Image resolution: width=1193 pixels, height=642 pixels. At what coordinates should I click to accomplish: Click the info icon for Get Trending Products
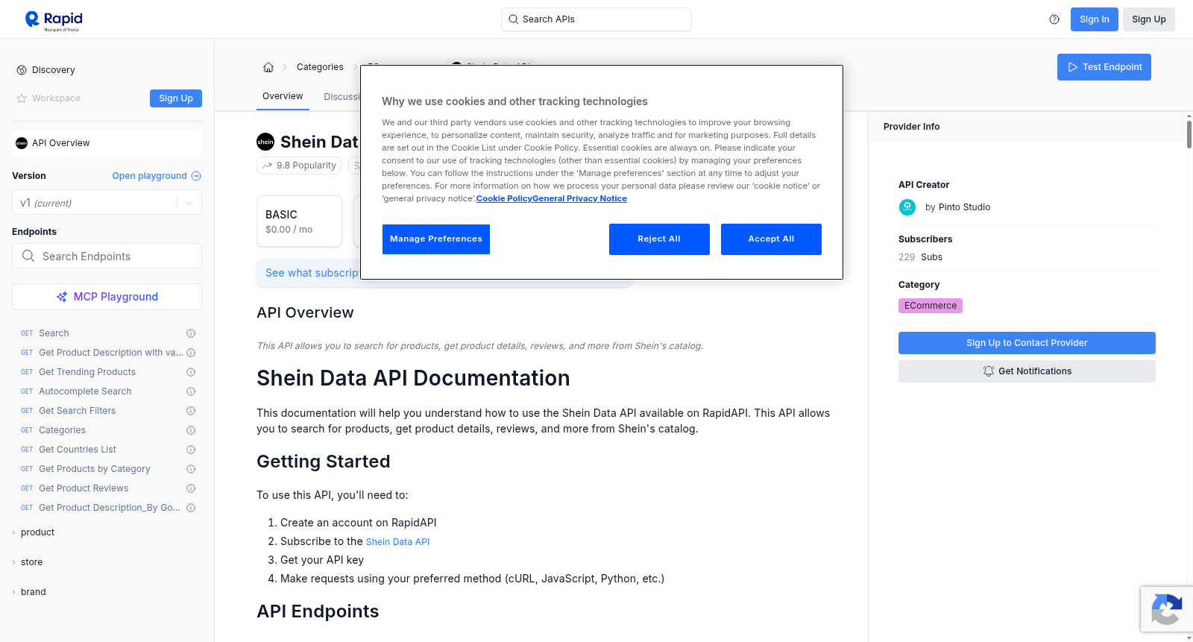point(191,372)
